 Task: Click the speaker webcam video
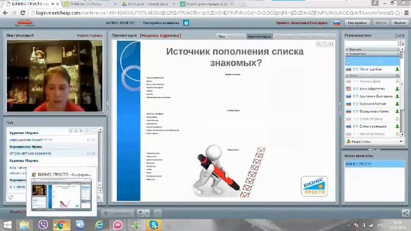[x=55, y=76]
